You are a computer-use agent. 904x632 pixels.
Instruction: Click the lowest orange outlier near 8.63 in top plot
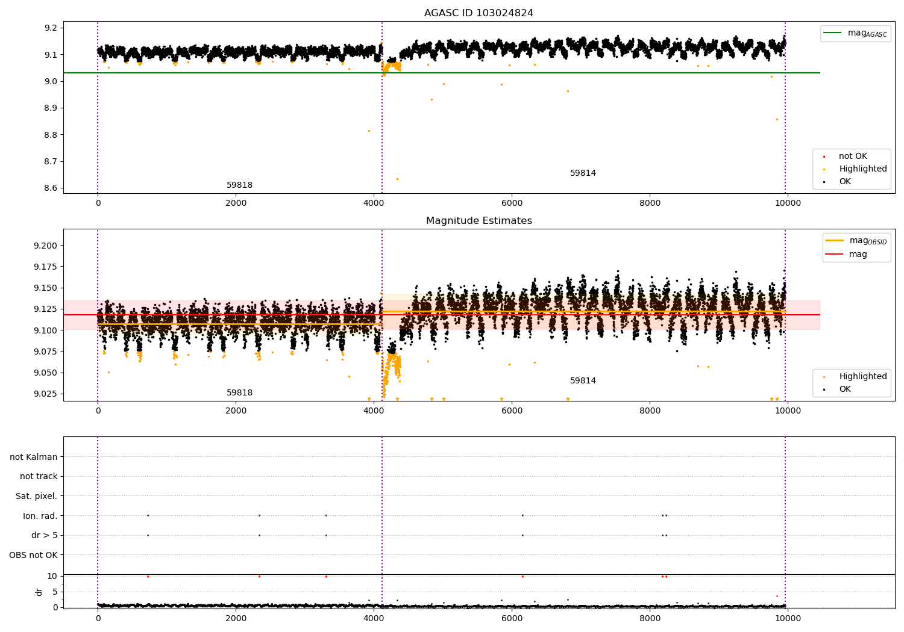point(397,179)
